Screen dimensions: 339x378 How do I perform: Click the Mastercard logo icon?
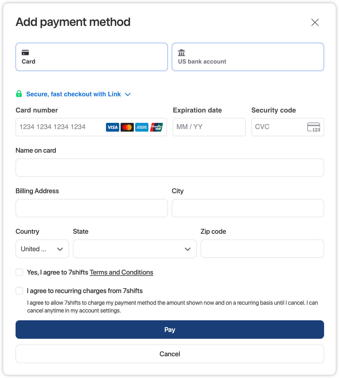pos(127,127)
